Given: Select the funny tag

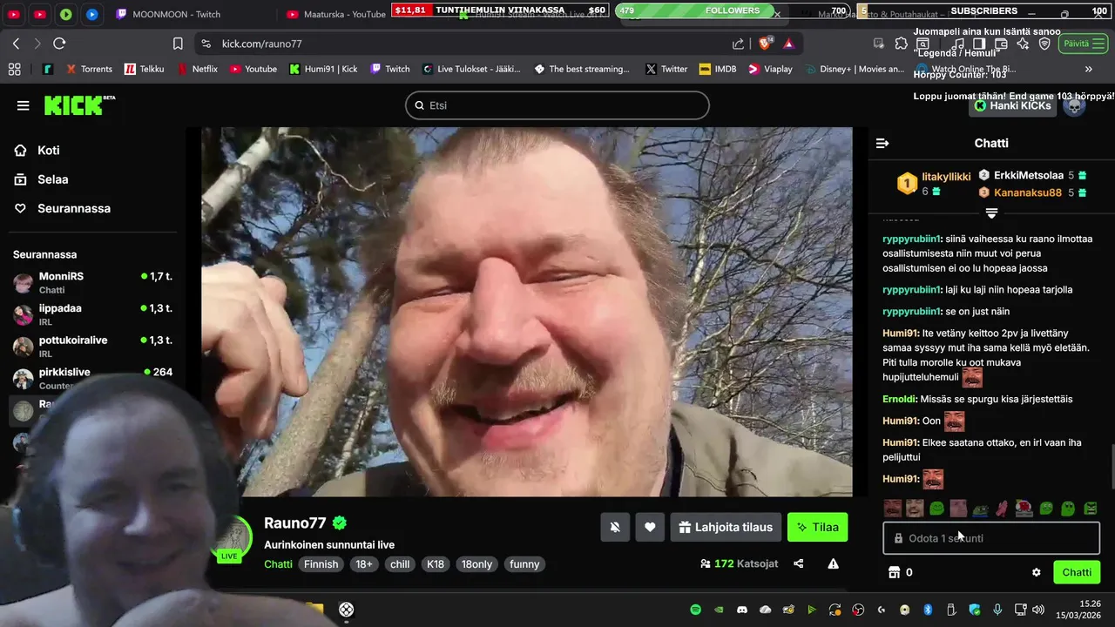Looking at the screenshot, I should (x=524, y=564).
